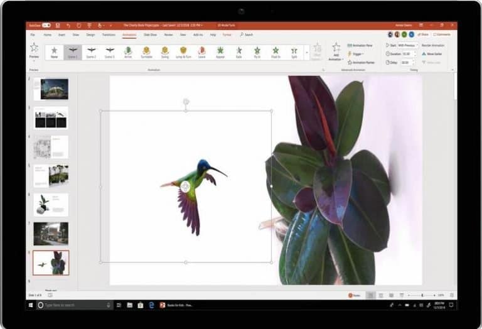Switch to Normal view icon

(x=371, y=295)
